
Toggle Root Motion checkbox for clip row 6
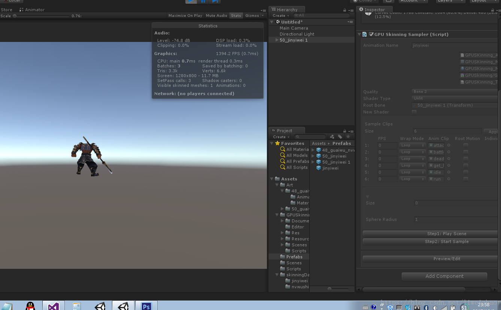[x=465, y=179]
